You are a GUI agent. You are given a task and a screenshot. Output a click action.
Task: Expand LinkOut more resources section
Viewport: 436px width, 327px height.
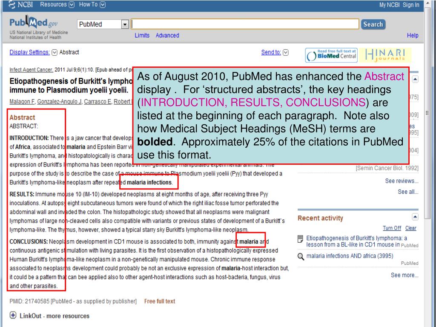13,316
